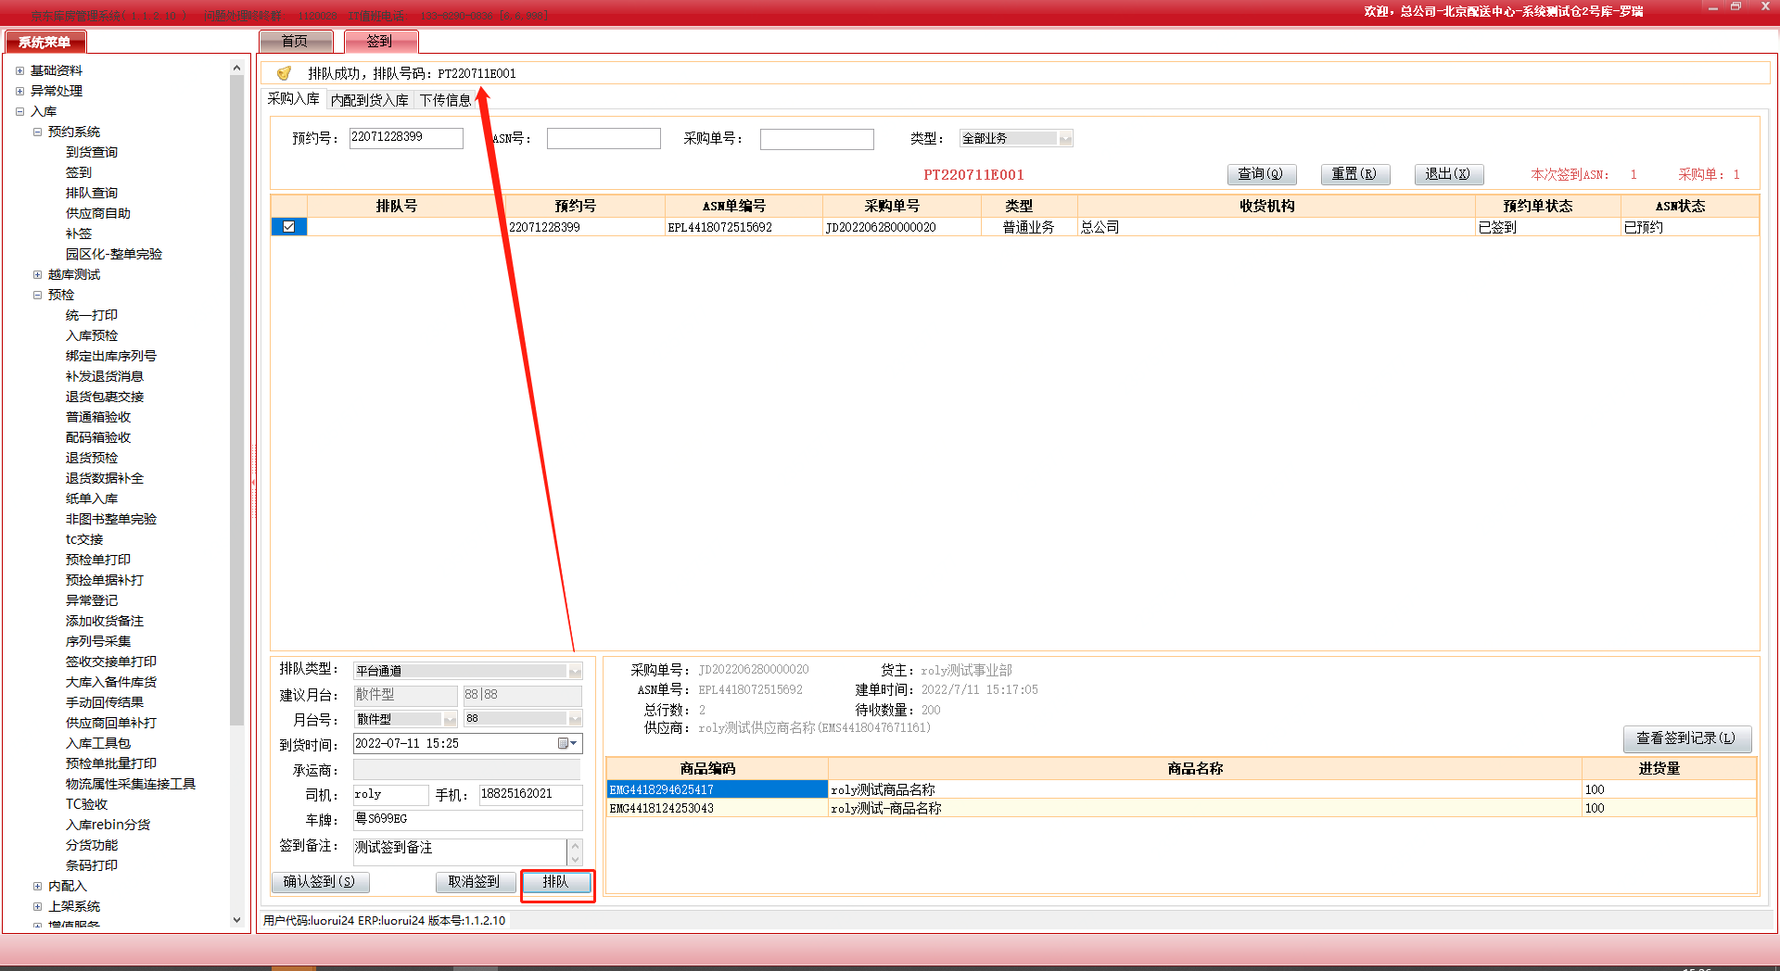Click the 手机 number field
1780x971 pixels.
[x=530, y=795]
